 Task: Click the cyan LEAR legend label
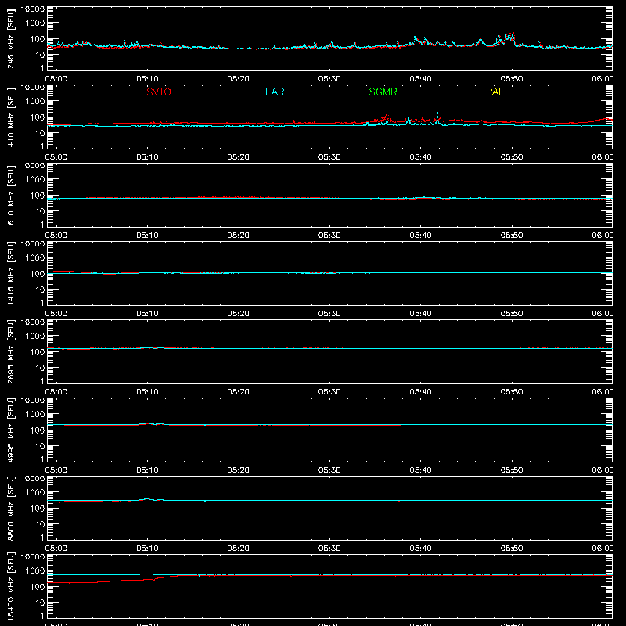point(272,92)
